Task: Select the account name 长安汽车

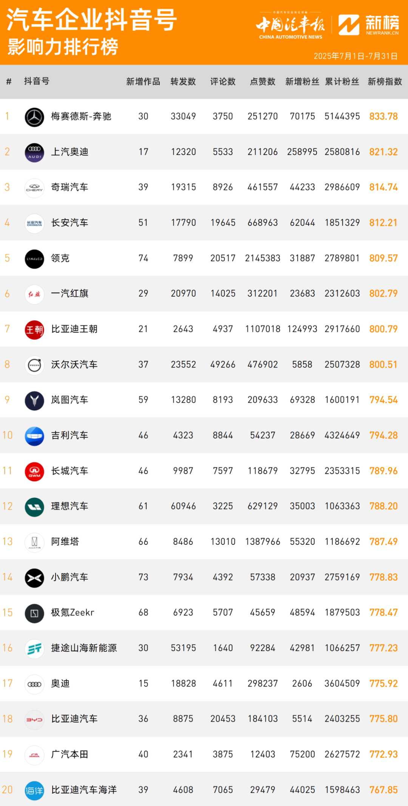Action: click(70, 223)
